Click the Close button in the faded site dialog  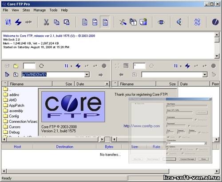pos(203,159)
